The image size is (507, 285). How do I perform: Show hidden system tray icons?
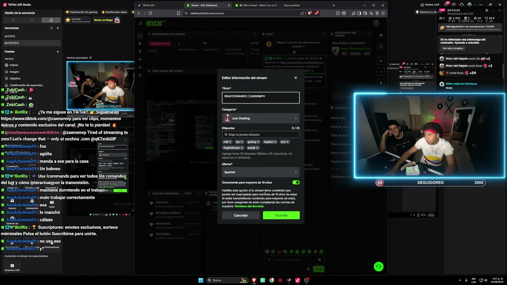[460, 280]
